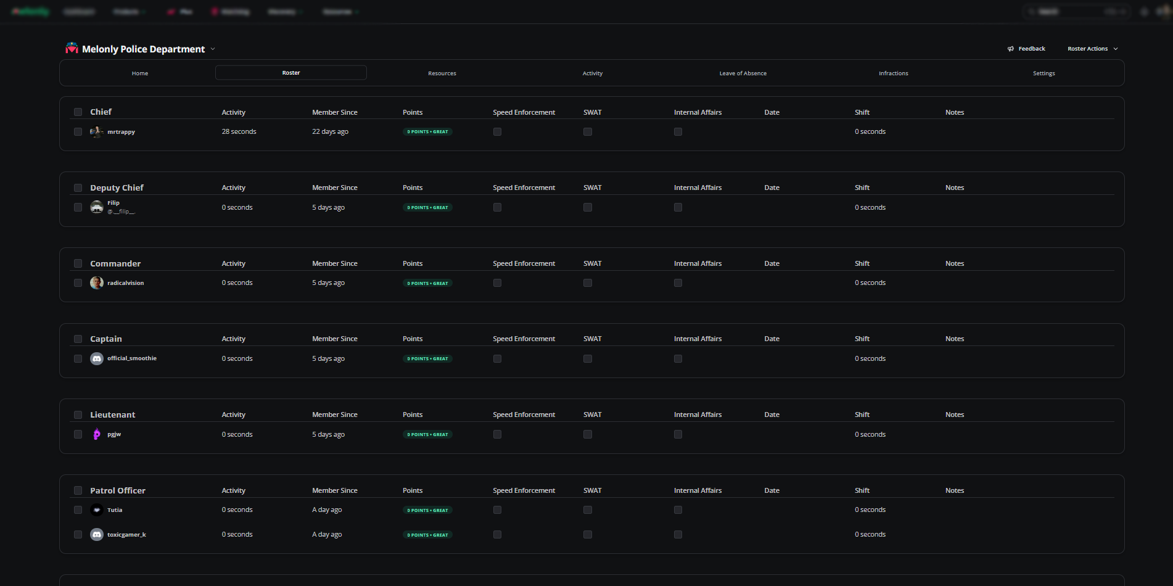Open the Roster Actions dropdown
The height and width of the screenshot is (586, 1173).
[1092, 48]
